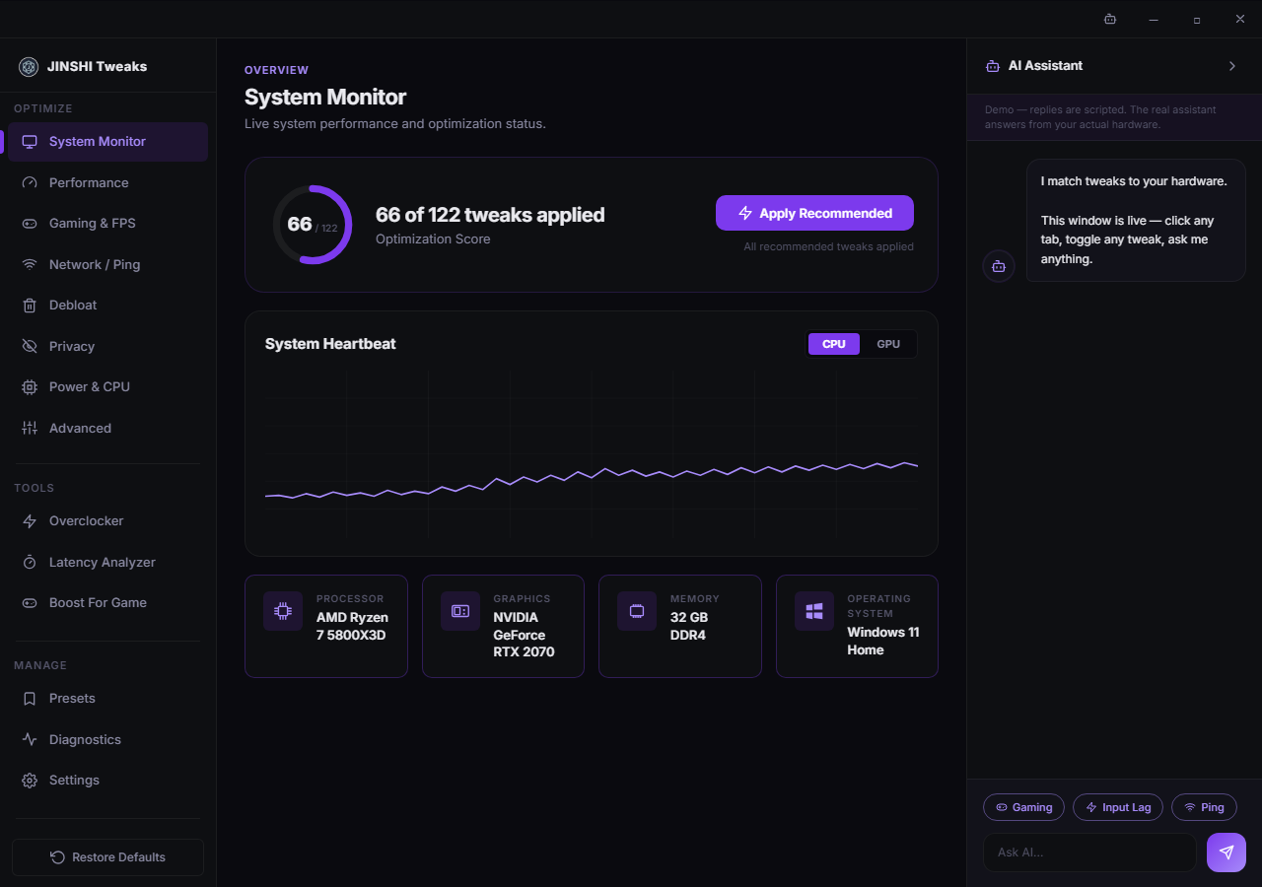Send the AI message with arrow button
Image resolution: width=1262 pixels, height=887 pixels.
[1227, 853]
